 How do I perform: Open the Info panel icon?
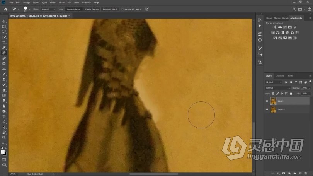coord(260,40)
